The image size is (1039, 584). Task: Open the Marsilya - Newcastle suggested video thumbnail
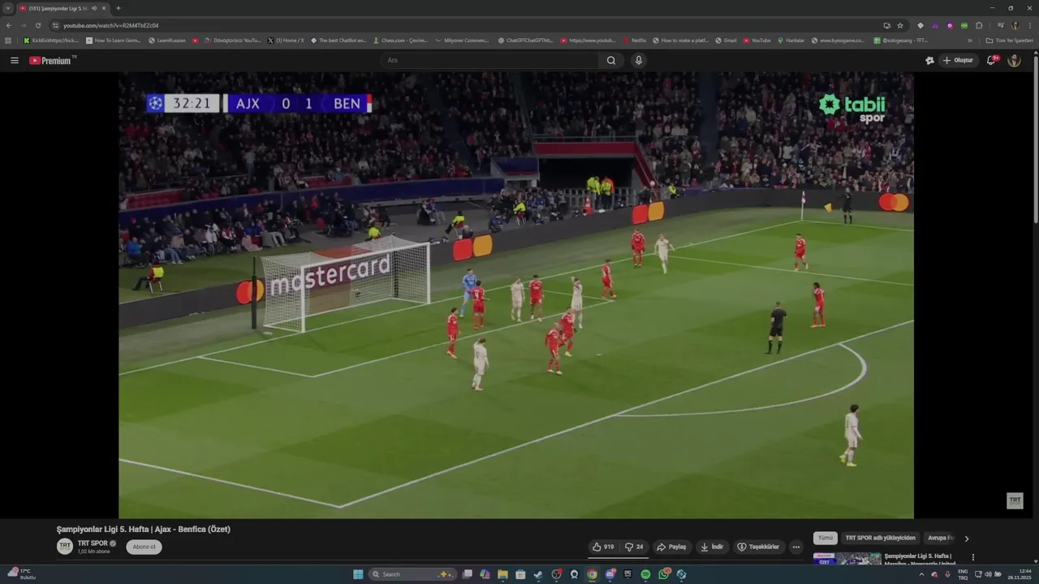tap(847, 558)
